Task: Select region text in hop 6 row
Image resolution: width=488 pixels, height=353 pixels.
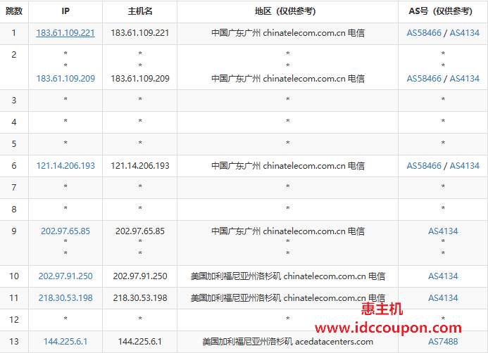Action: 288,166
